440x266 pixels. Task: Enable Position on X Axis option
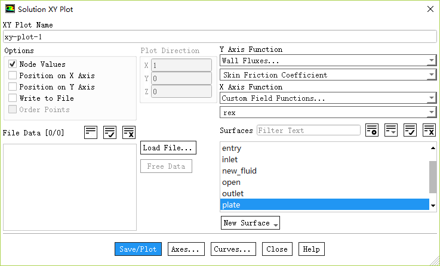(13, 76)
